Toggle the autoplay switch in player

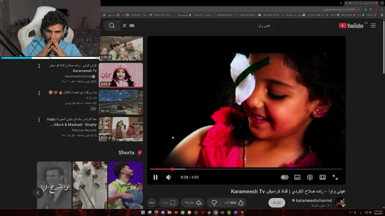point(285,177)
